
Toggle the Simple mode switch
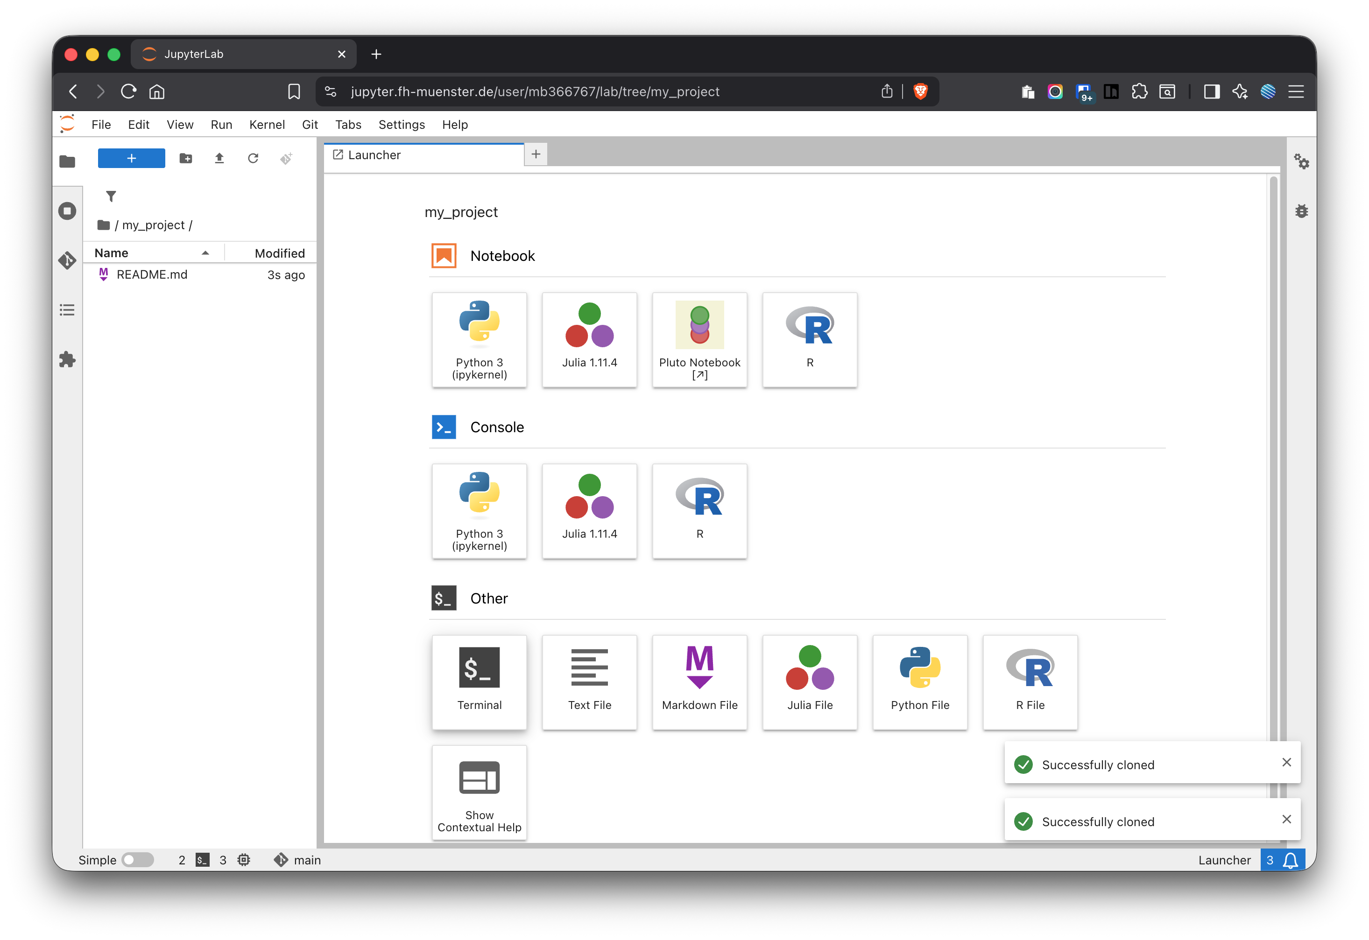point(137,859)
